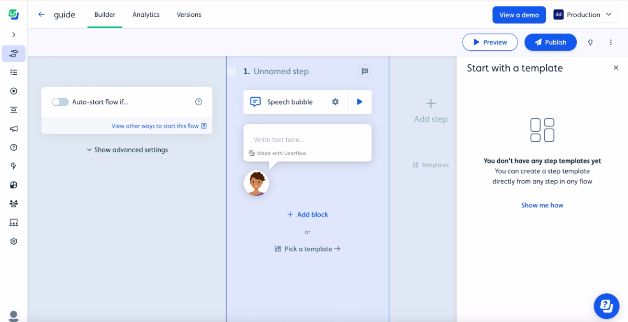This screenshot has width=628, height=322.
Task: Publish the flow
Action: tap(551, 42)
